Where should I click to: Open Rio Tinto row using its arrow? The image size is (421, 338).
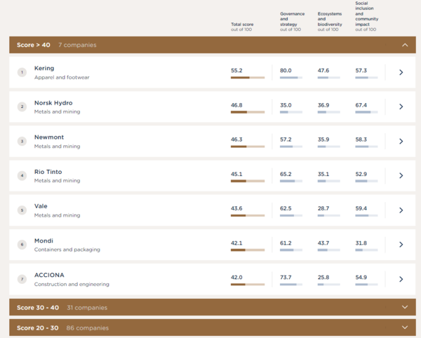tap(401, 175)
